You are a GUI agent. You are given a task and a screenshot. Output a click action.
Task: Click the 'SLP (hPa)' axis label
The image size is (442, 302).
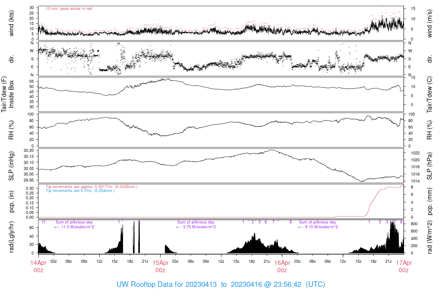[x=429, y=166]
